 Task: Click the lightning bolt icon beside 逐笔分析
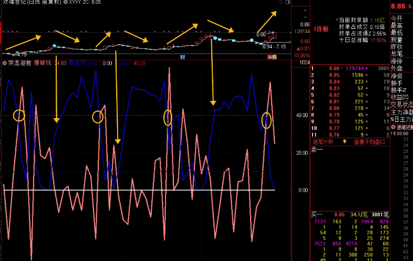pos(345,141)
